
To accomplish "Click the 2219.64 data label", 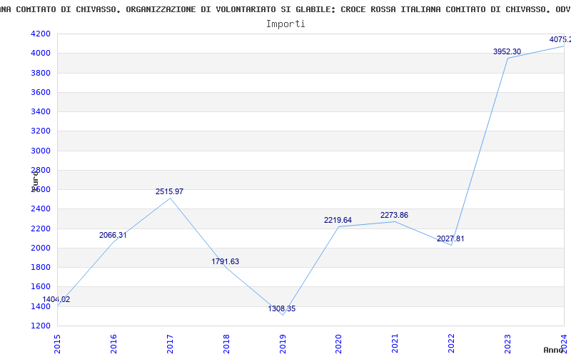I will click(x=338, y=220).
